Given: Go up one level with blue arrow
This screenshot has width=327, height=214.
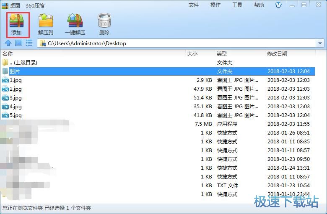Looking at the screenshot, I should click(x=8, y=43).
